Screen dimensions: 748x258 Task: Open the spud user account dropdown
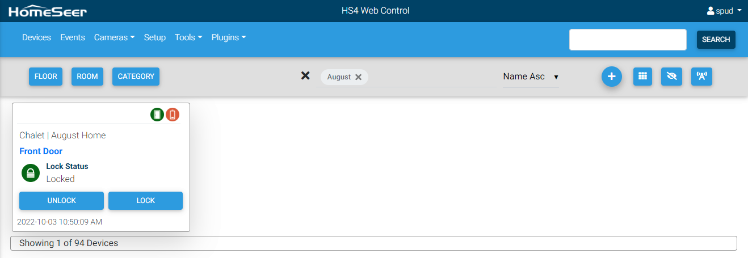pos(724,11)
